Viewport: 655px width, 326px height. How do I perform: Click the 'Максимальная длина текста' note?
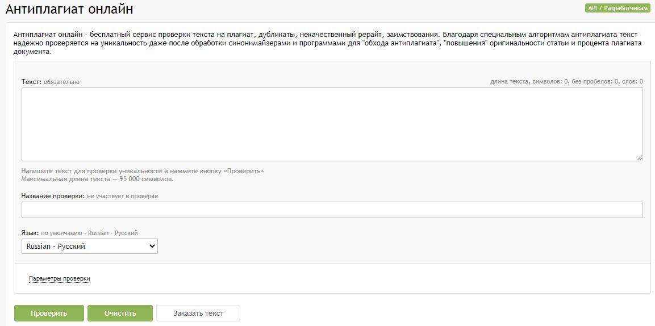[97, 179]
